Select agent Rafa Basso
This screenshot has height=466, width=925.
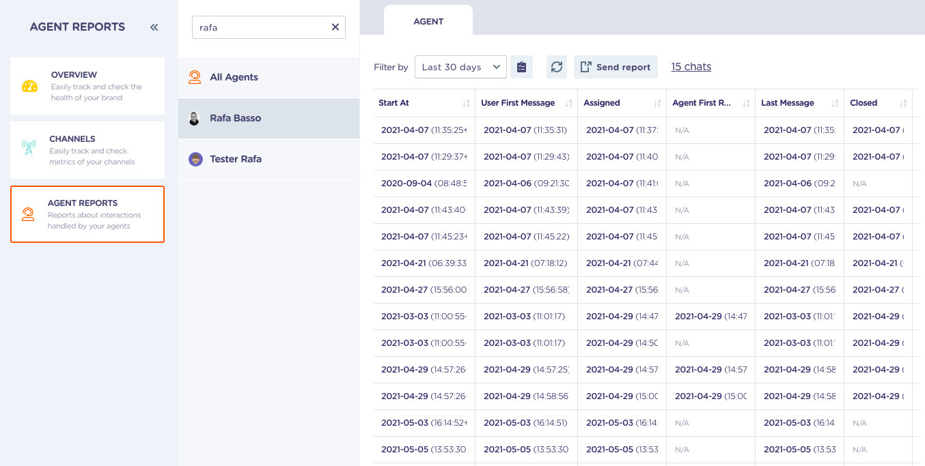pos(268,118)
